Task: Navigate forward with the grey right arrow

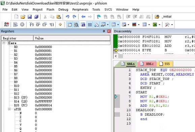Action: [x=90, y=17]
